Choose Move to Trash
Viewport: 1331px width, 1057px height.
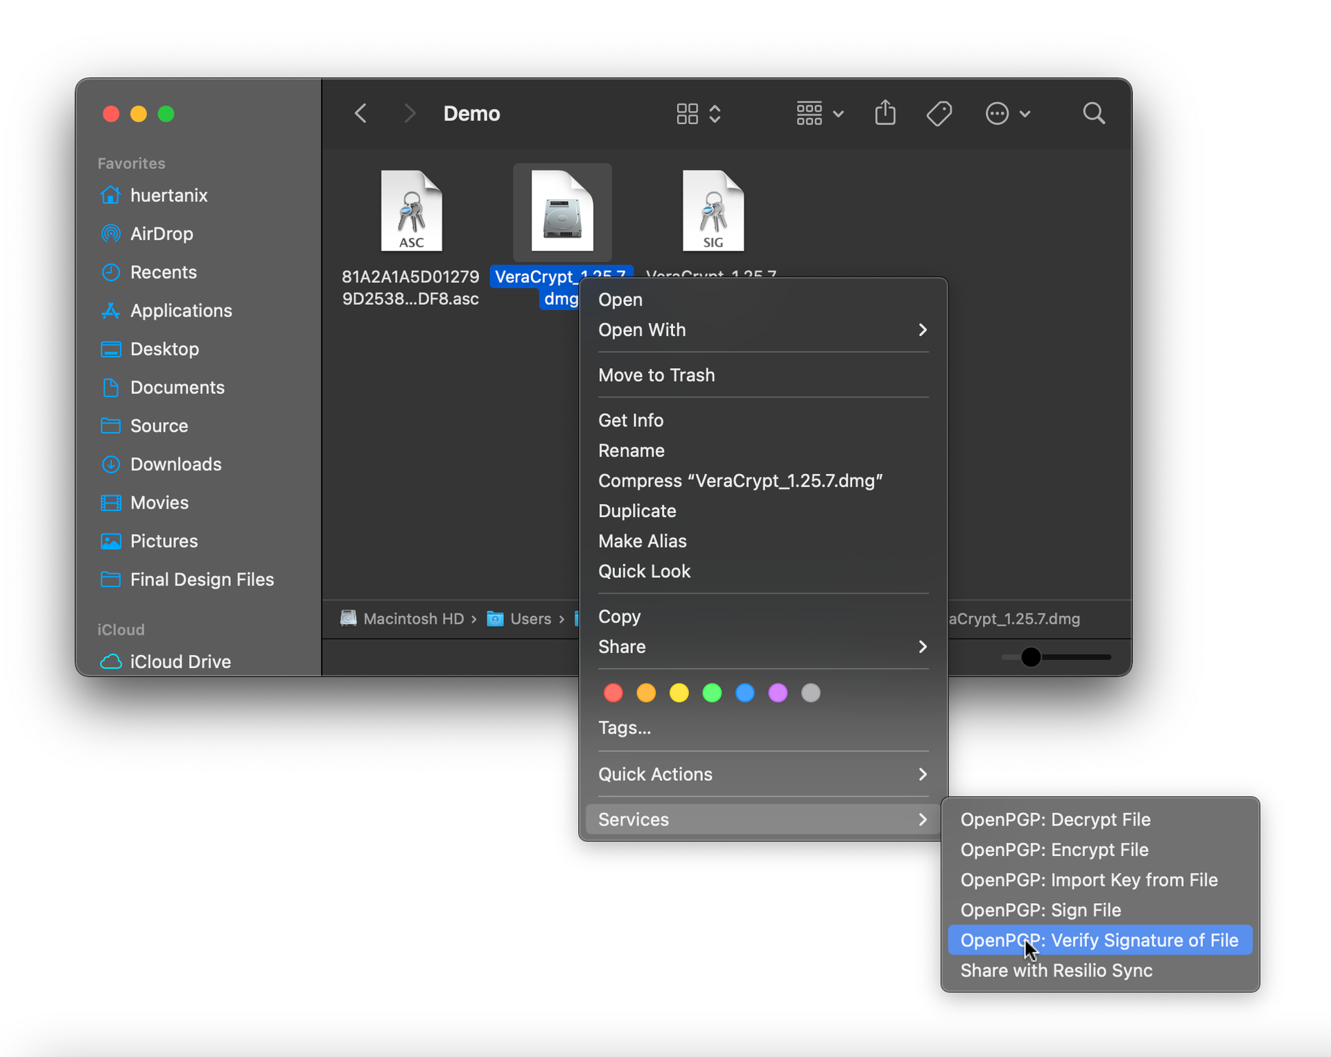[x=763, y=375]
